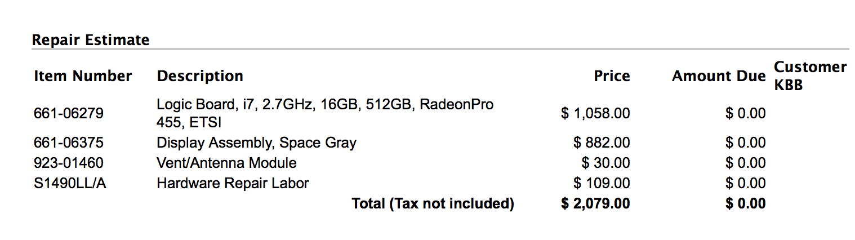Click the $ 882.00 price
The image size is (855, 240).
pyautogui.click(x=602, y=143)
